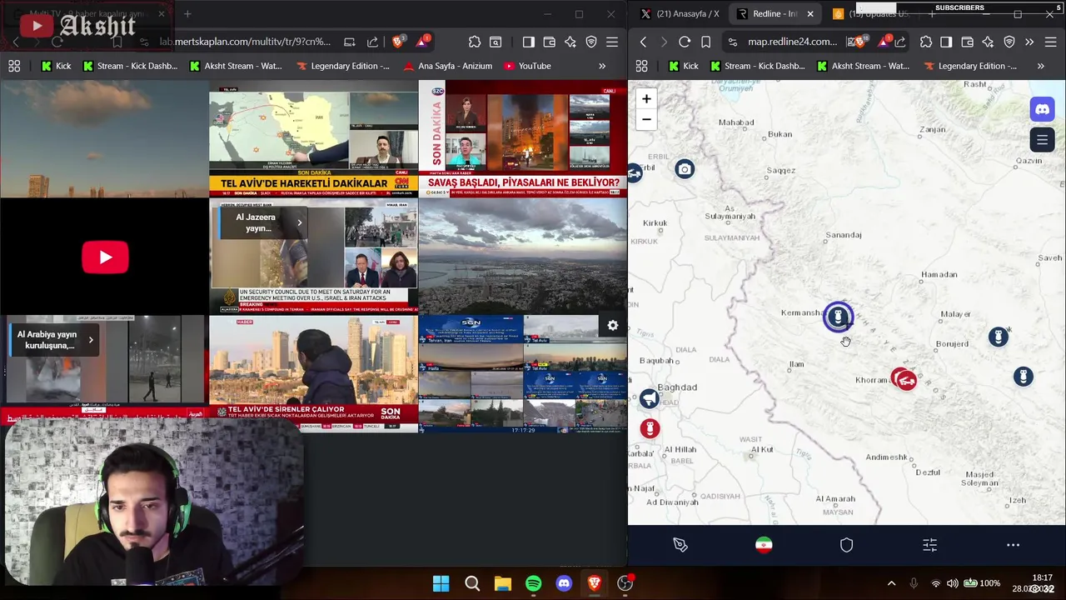Open Discord from the taskbar
Screen dimensions: 1066x600
[564, 583]
